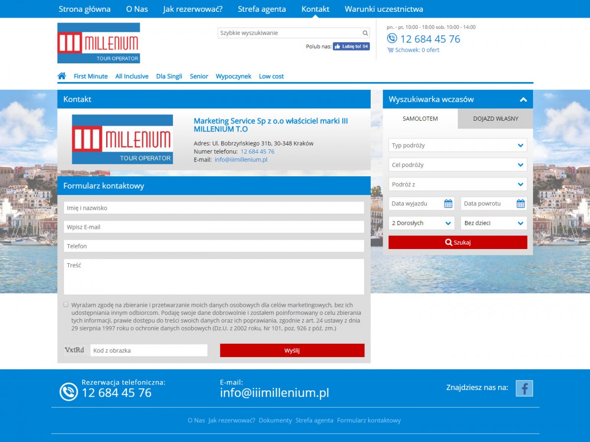Go to Dla Singli offers
Image resolution: width=590 pixels, height=442 pixels.
(169, 76)
